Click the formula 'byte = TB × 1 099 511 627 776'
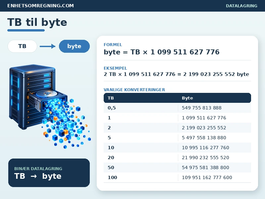 click(162, 52)
